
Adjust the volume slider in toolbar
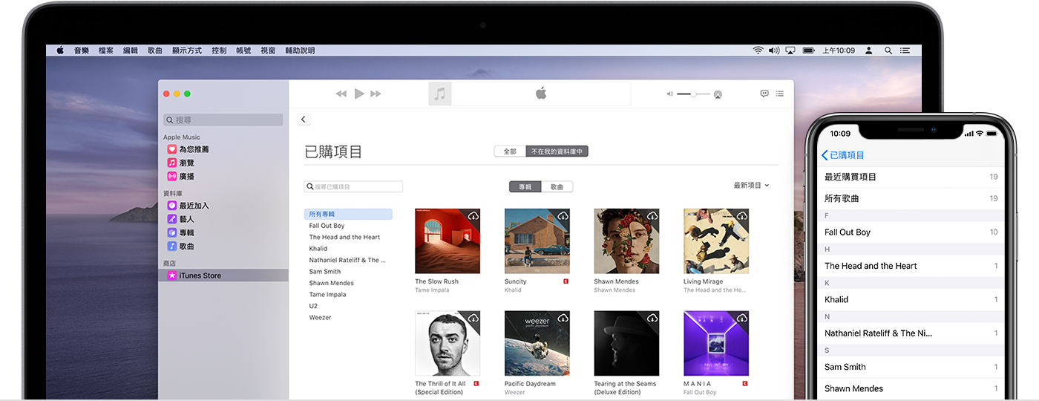(x=693, y=94)
